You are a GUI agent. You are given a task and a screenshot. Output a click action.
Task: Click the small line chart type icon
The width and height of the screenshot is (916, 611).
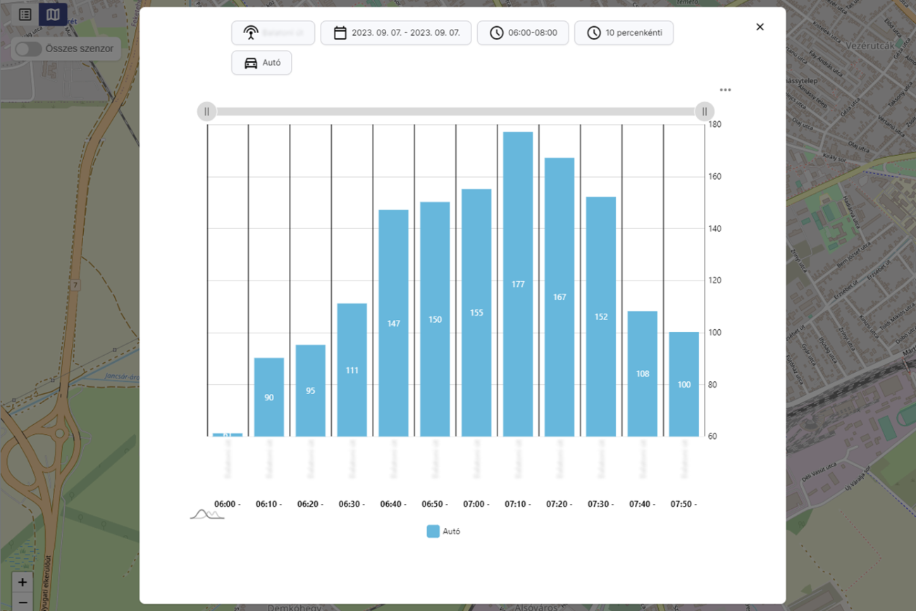[206, 514]
